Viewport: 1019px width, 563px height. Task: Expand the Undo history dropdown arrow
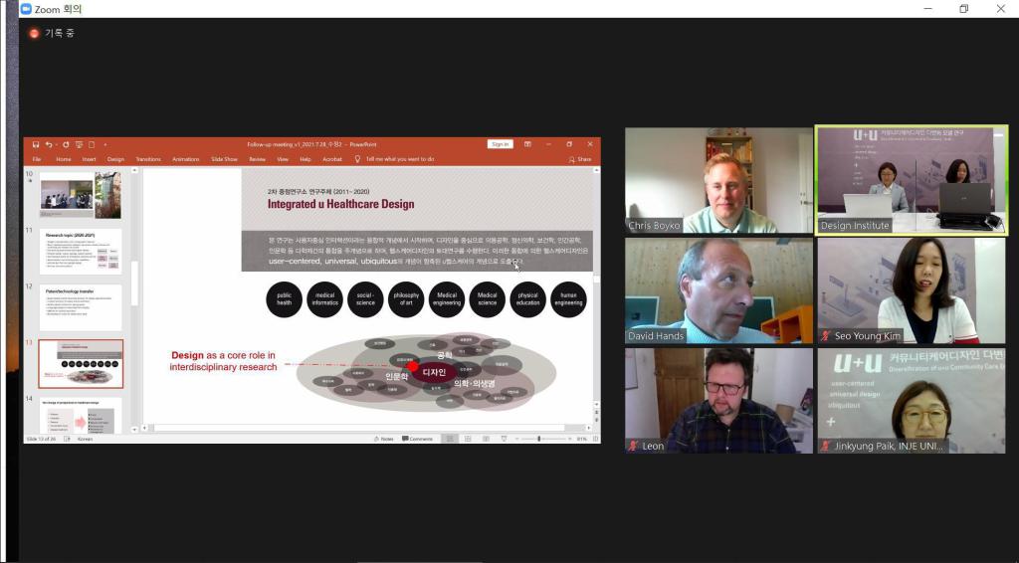pos(57,145)
